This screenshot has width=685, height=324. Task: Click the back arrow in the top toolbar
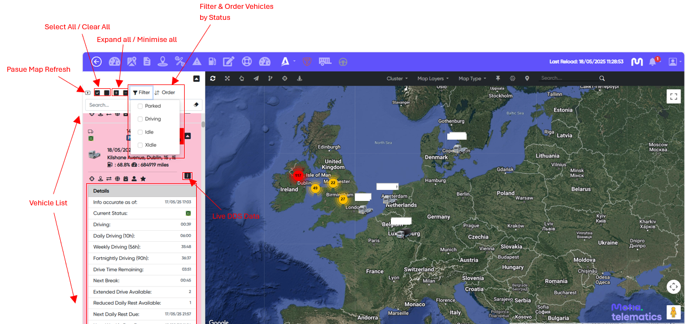tap(97, 62)
